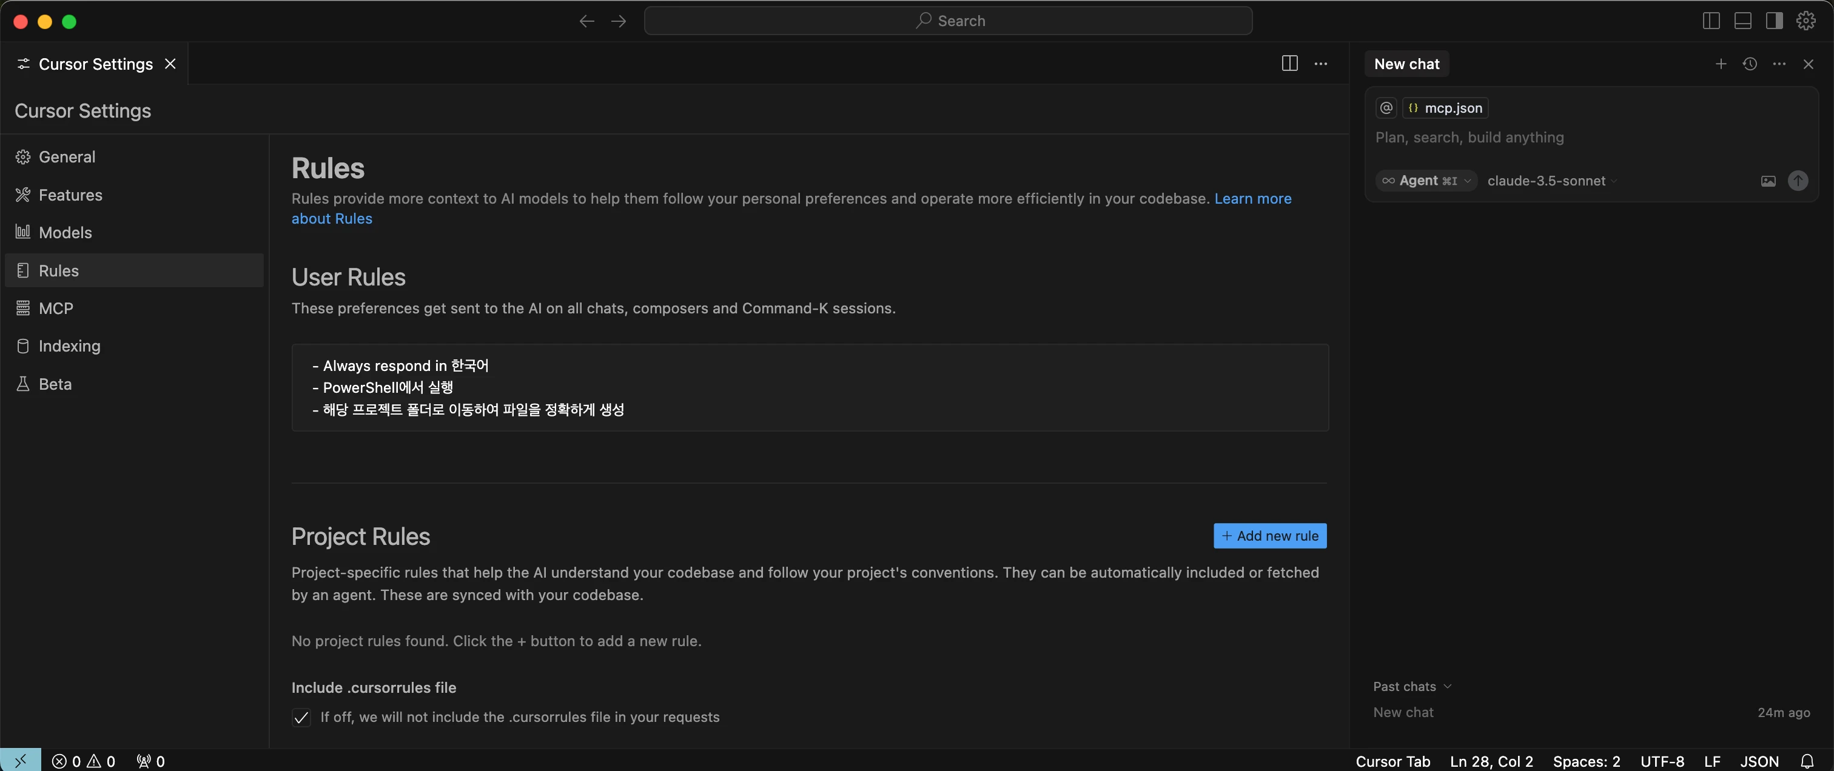
Task: Split the editor to the right
Action: (1289, 63)
